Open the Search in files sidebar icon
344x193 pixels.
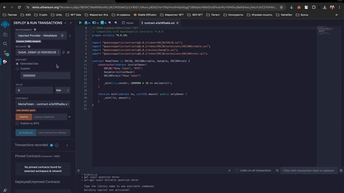point(5,44)
